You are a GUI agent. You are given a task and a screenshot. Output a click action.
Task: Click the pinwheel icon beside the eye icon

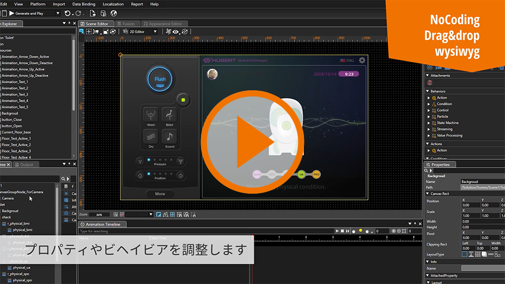tap(168, 31)
